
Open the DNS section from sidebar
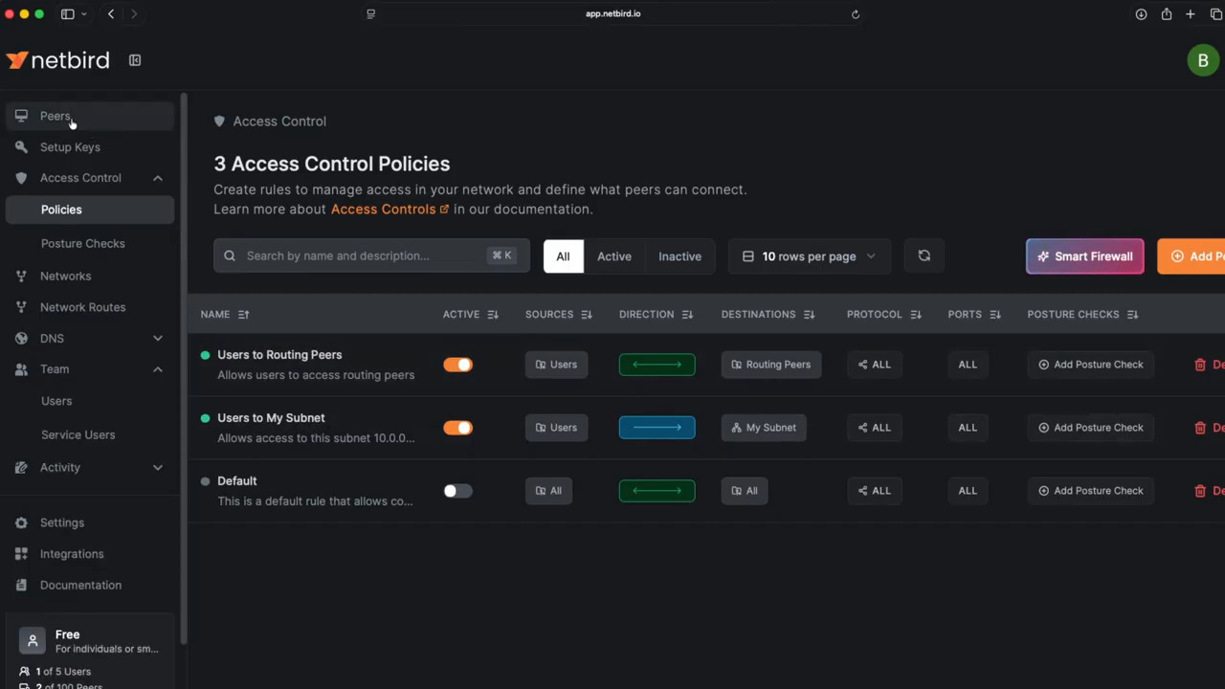pyautogui.click(x=21, y=338)
